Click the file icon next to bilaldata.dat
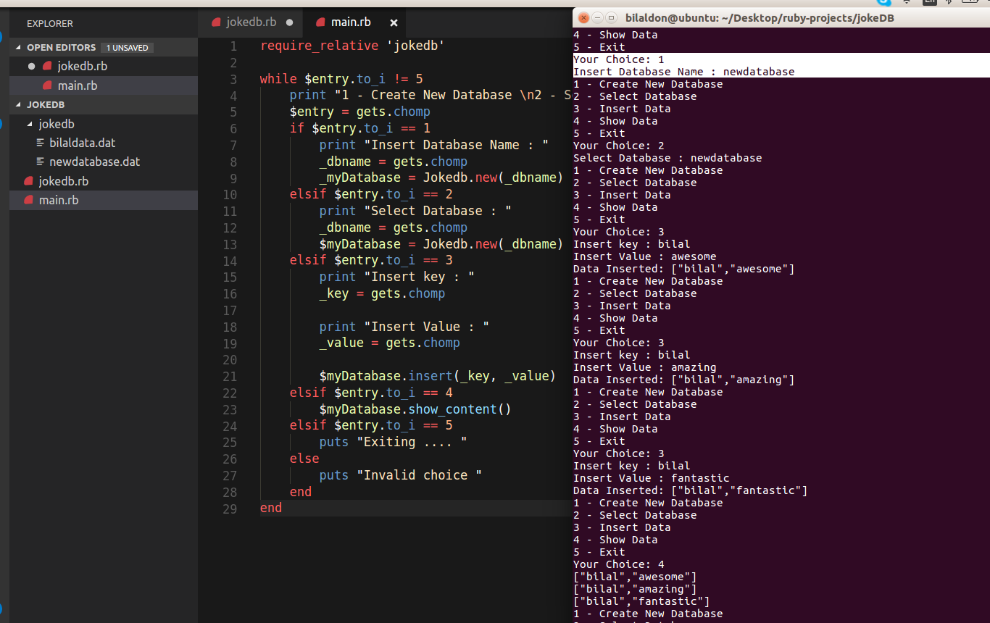This screenshot has height=623, width=990. pos(41,143)
